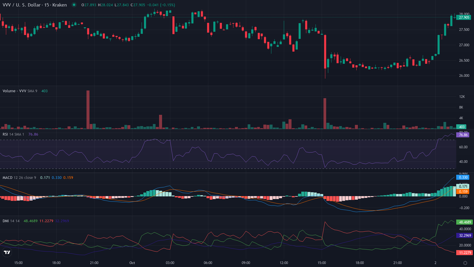Image resolution: width=474 pixels, height=267 pixels.
Task: Click the 40.00 RSI axis label
Action: [463, 161]
